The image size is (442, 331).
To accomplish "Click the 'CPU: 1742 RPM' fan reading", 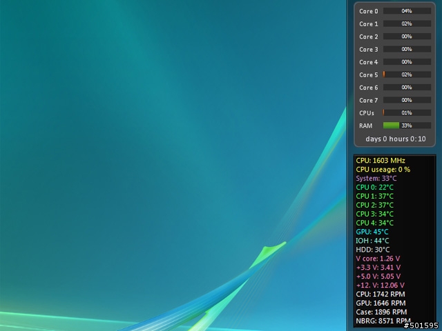I will coord(381,294).
